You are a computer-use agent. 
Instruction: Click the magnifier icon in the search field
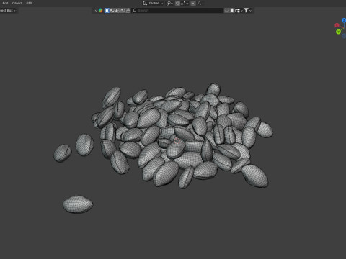134,10
